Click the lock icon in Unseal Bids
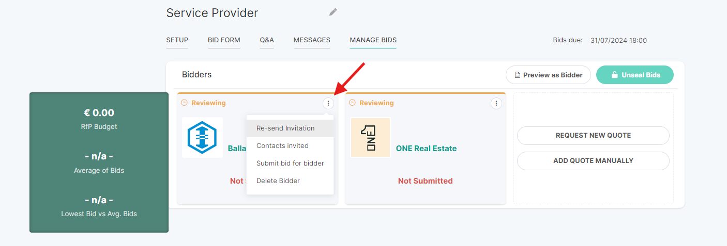Image resolution: width=727 pixels, height=246 pixels. (x=615, y=75)
